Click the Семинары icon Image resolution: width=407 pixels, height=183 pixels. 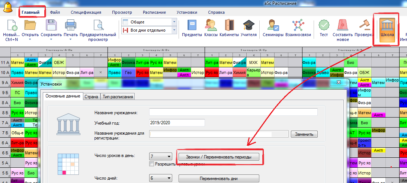[273, 26]
